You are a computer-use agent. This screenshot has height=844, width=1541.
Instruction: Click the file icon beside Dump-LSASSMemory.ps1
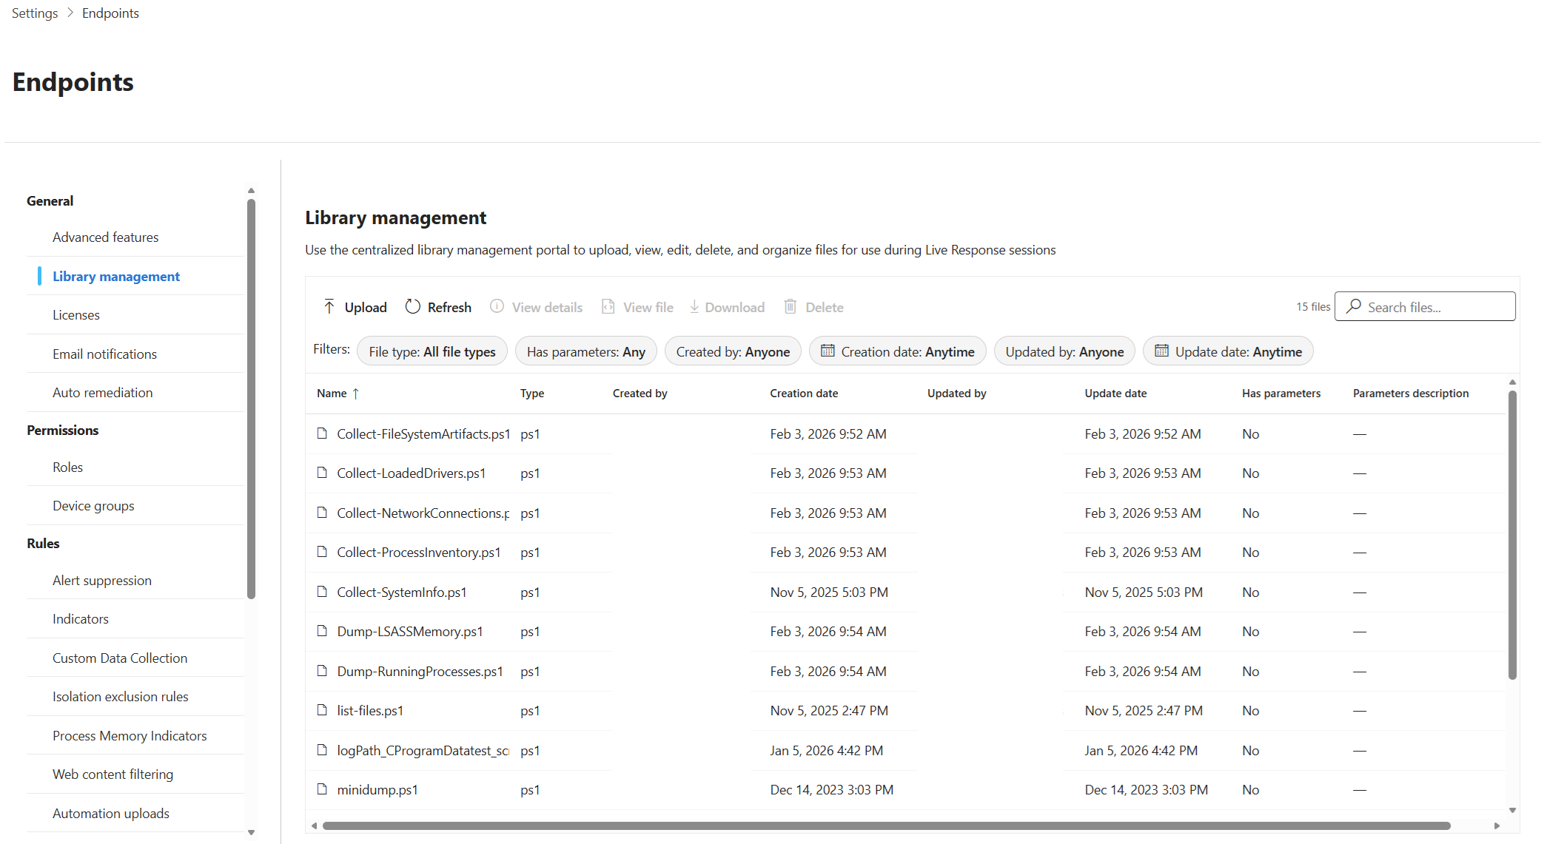(322, 631)
